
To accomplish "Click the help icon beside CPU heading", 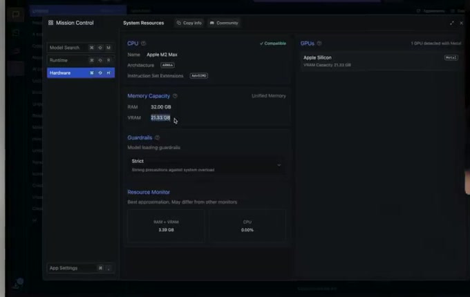I will [144, 44].
